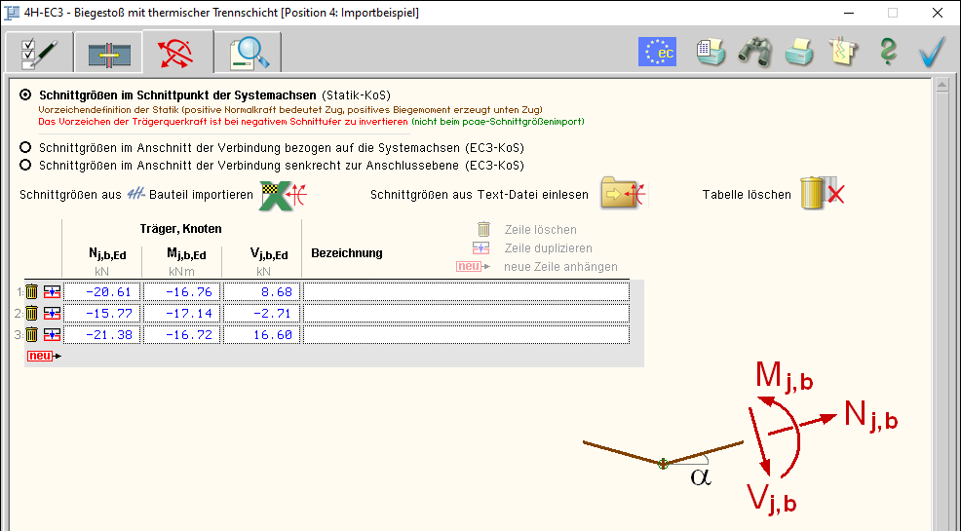Duplicate row 2 with duplicate icon
The image size is (961, 531).
pos(52,313)
